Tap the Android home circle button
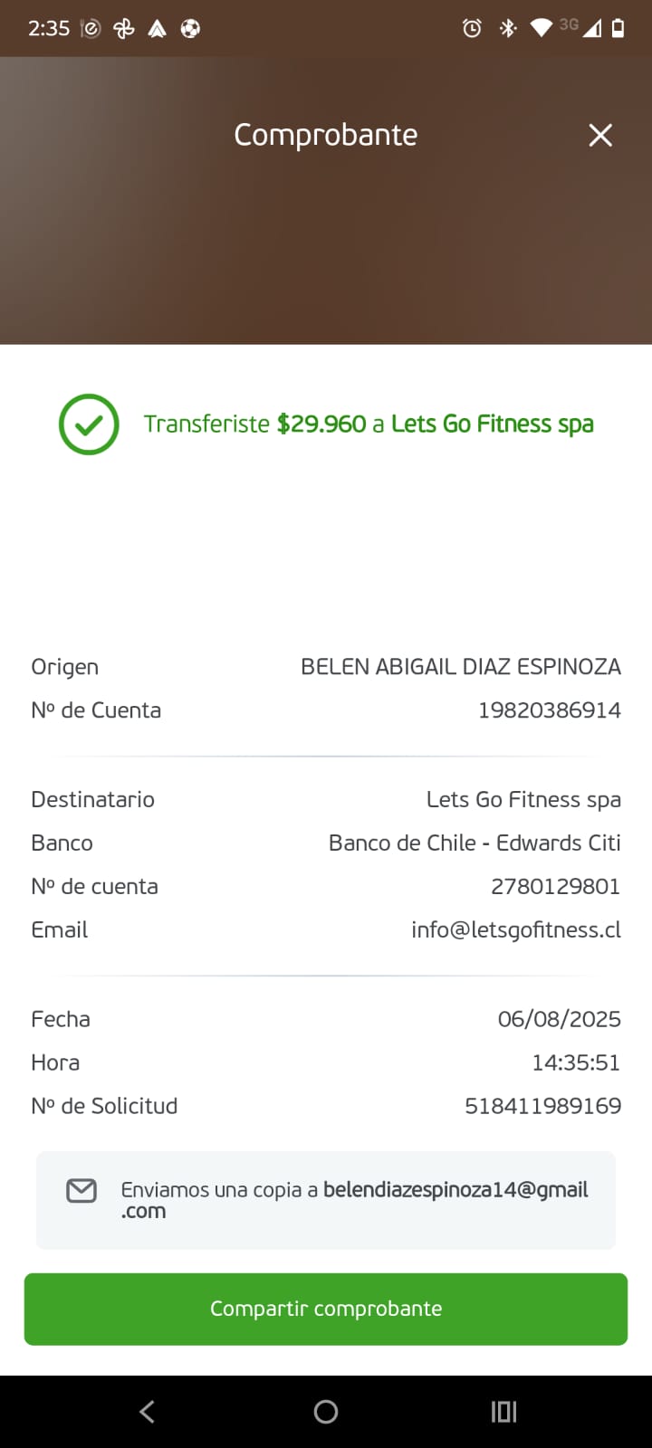The height and width of the screenshot is (1448, 652). (326, 1411)
